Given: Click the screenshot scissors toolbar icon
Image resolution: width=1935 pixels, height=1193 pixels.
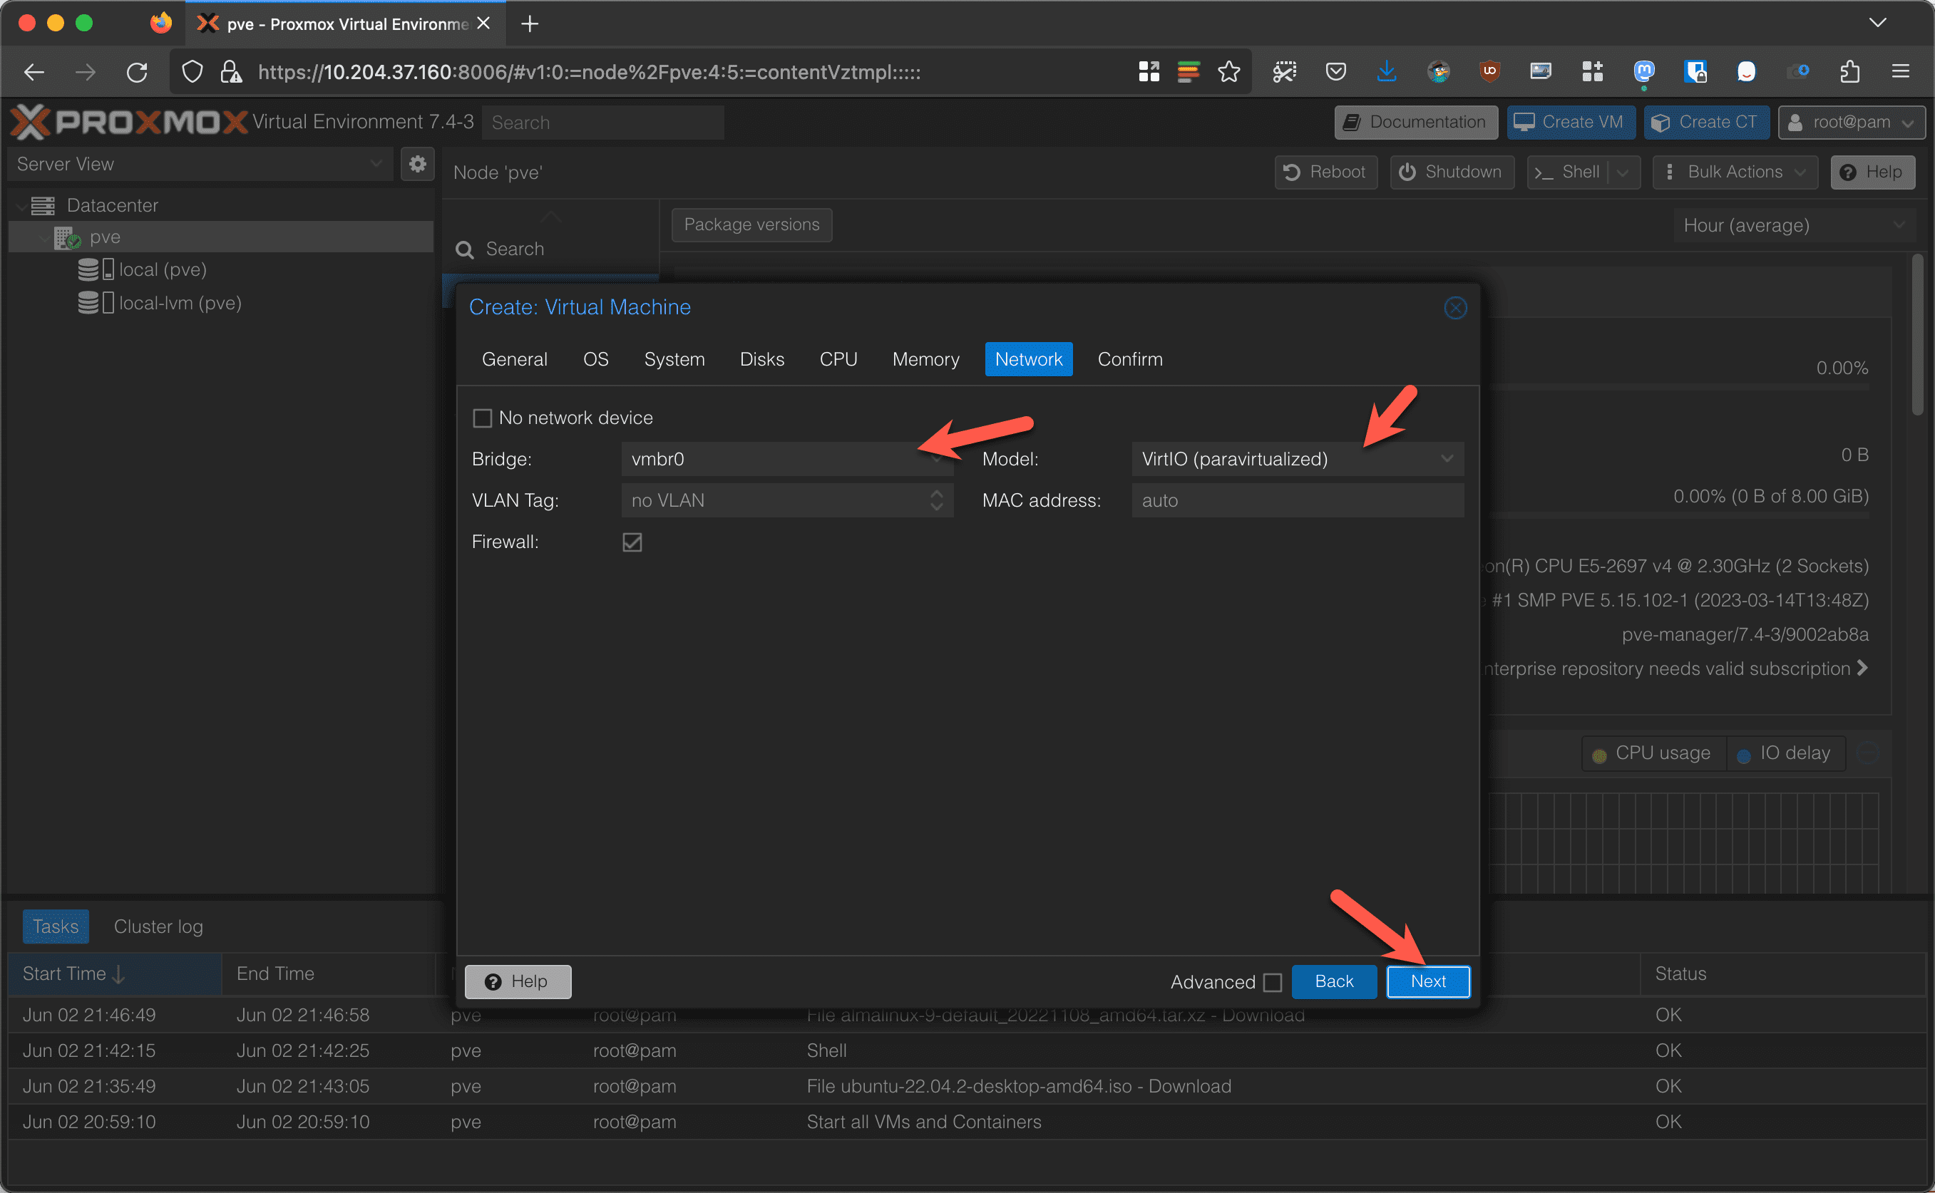Looking at the screenshot, I should (1284, 72).
